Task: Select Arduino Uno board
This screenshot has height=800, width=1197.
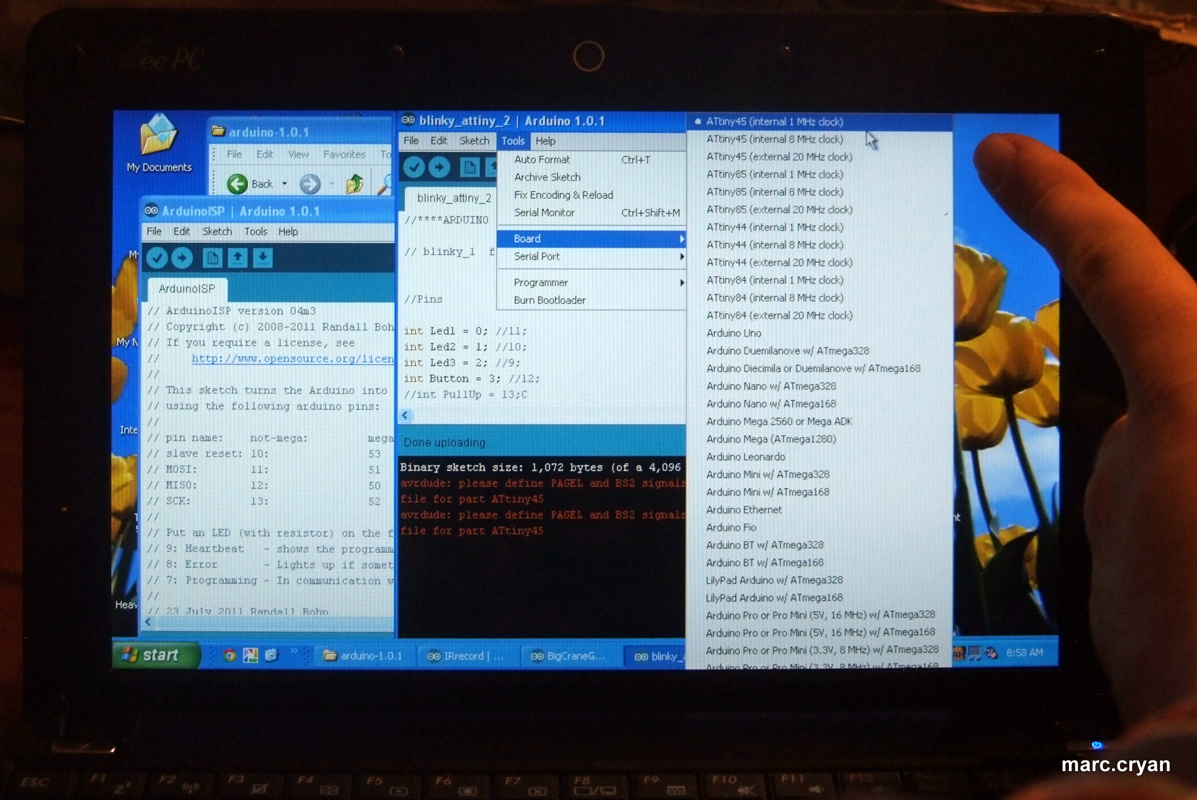Action: (x=819, y=333)
